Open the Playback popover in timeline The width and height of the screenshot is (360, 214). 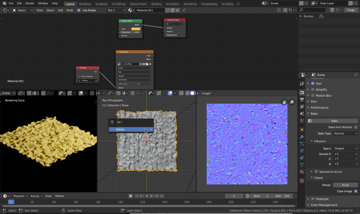[x=20, y=196]
